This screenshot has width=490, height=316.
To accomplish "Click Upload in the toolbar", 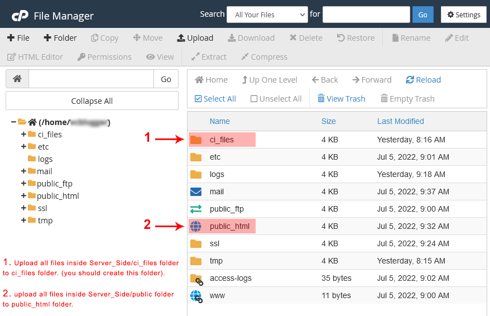I will coord(195,38).
